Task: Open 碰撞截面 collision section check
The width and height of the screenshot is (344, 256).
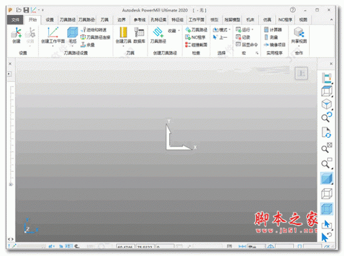Action: (196, 45)
